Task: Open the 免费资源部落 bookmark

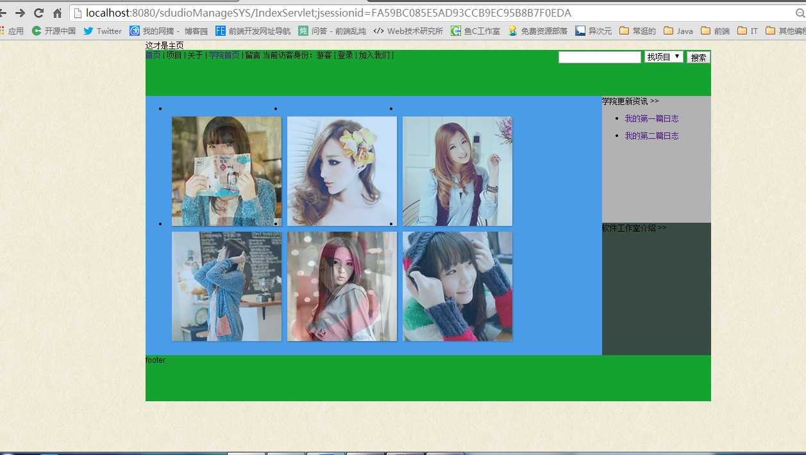Action: [537, 31]
